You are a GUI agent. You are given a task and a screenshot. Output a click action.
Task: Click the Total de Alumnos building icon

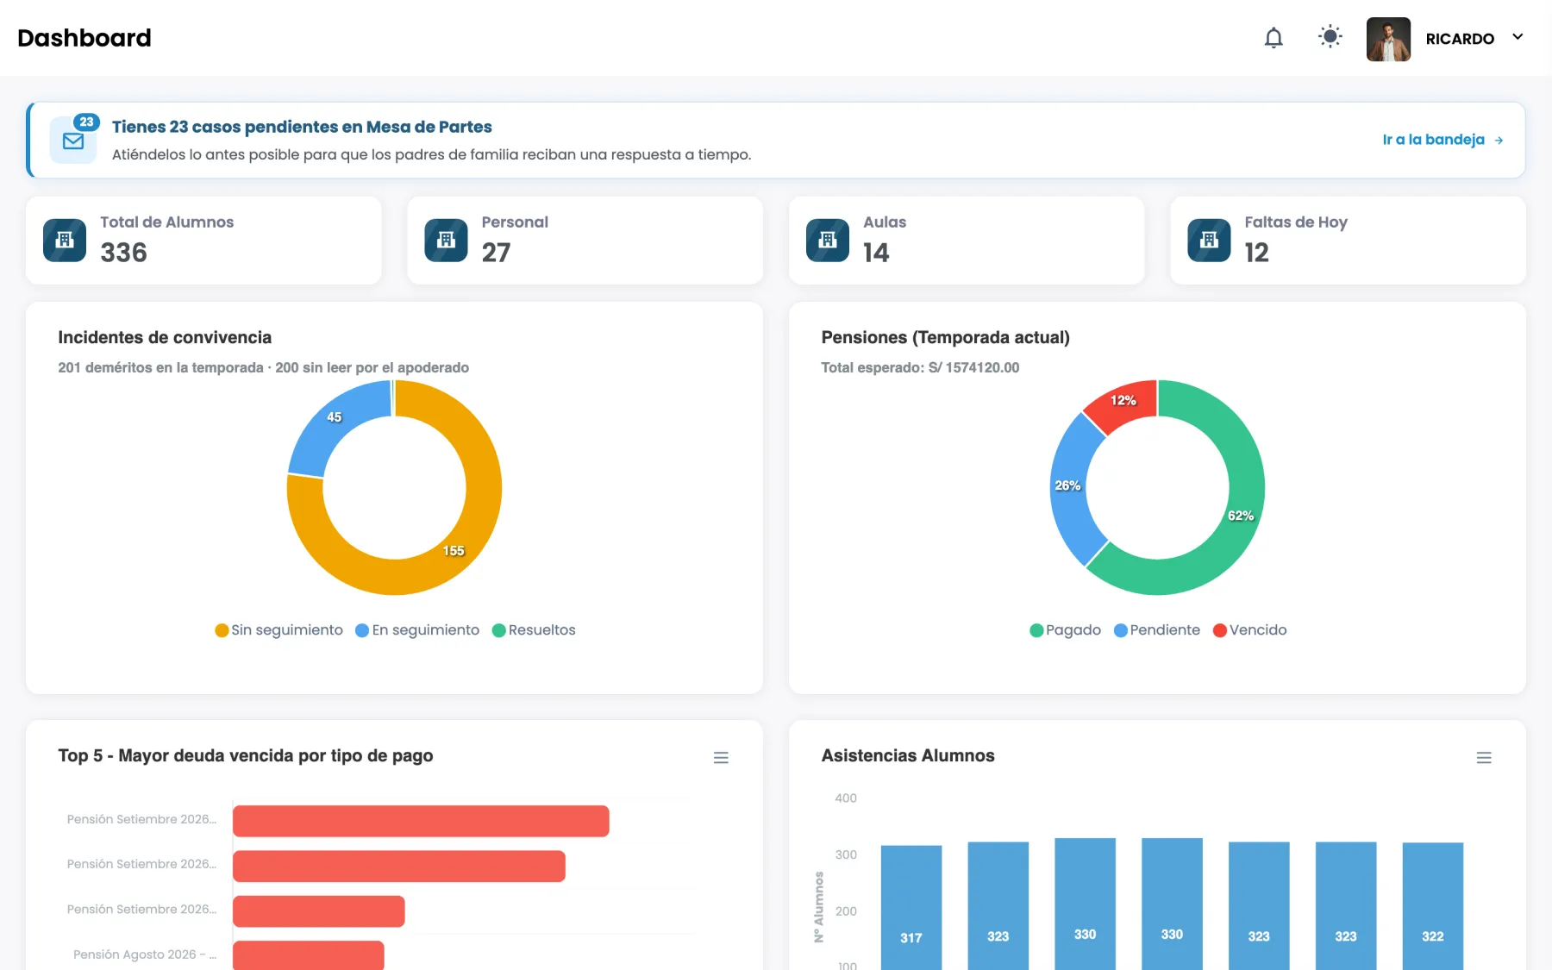pos(65,241)
